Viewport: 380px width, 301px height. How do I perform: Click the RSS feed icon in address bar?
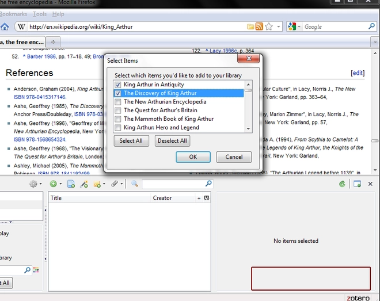click(x=259, y=26)
